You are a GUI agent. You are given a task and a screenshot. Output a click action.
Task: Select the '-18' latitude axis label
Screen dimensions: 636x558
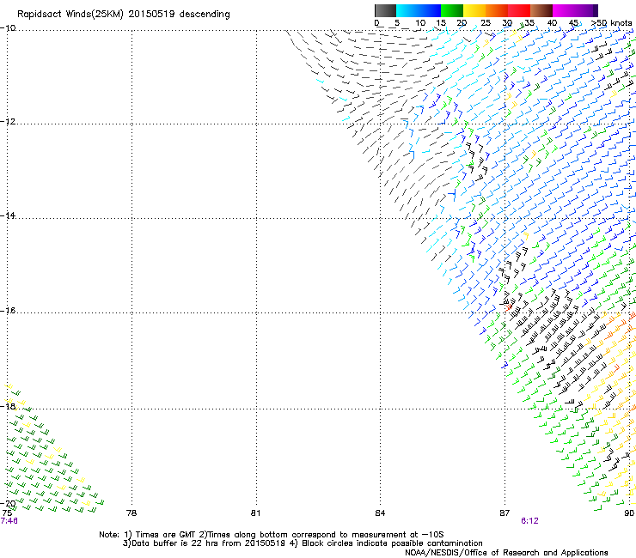pyautogui.click(x=8, y=406)
